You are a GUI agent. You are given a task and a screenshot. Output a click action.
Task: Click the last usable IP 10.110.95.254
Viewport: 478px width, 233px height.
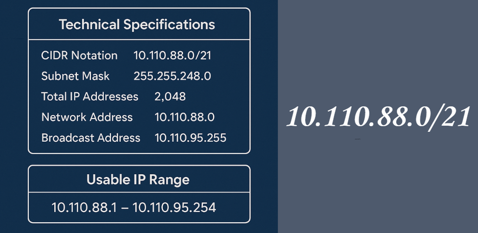(x=174, y=207)
